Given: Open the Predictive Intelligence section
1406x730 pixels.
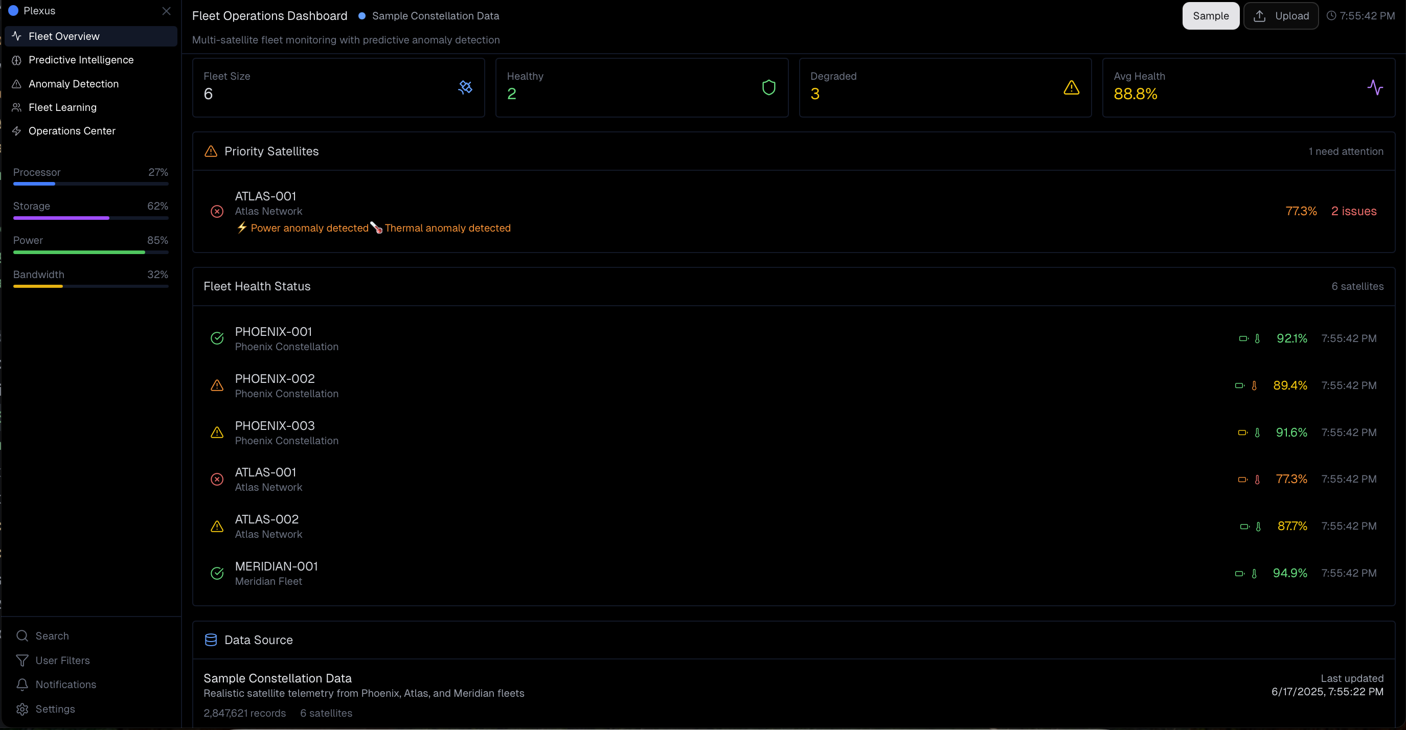Looking at the screenshot, I should [81, 59].
